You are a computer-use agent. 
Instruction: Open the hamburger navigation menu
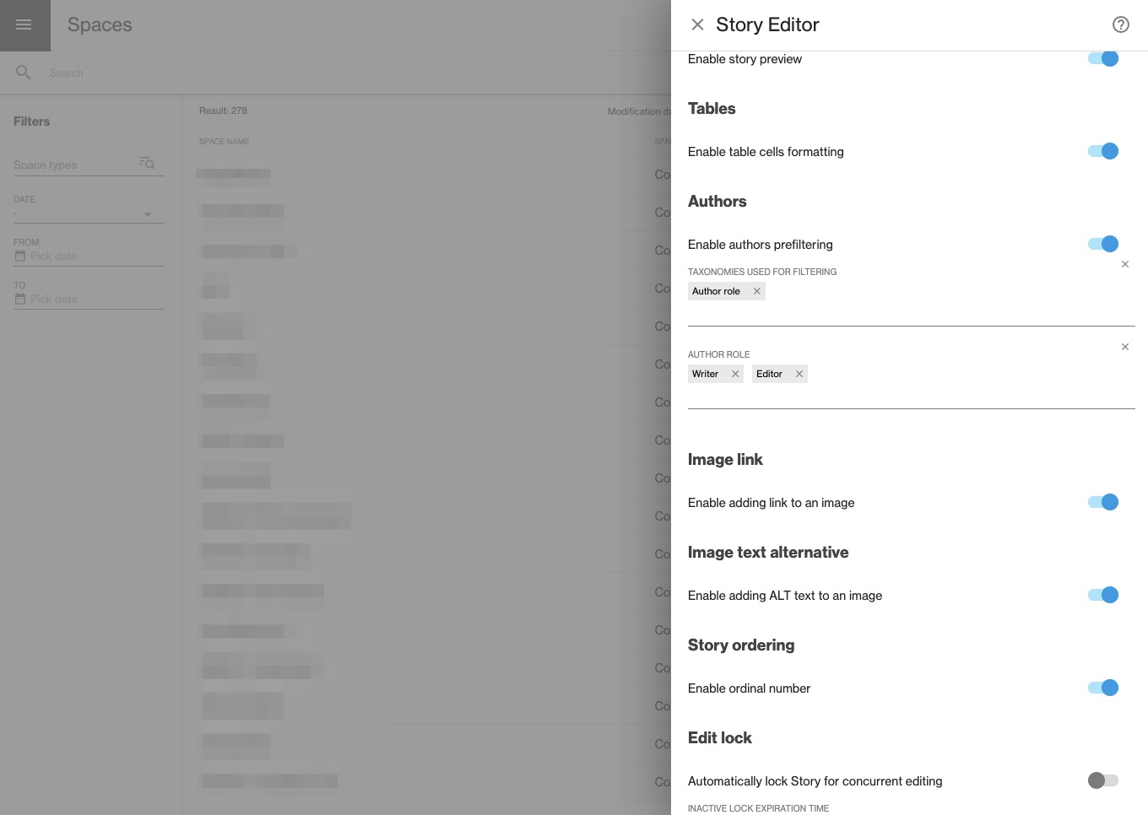(24, 24)
